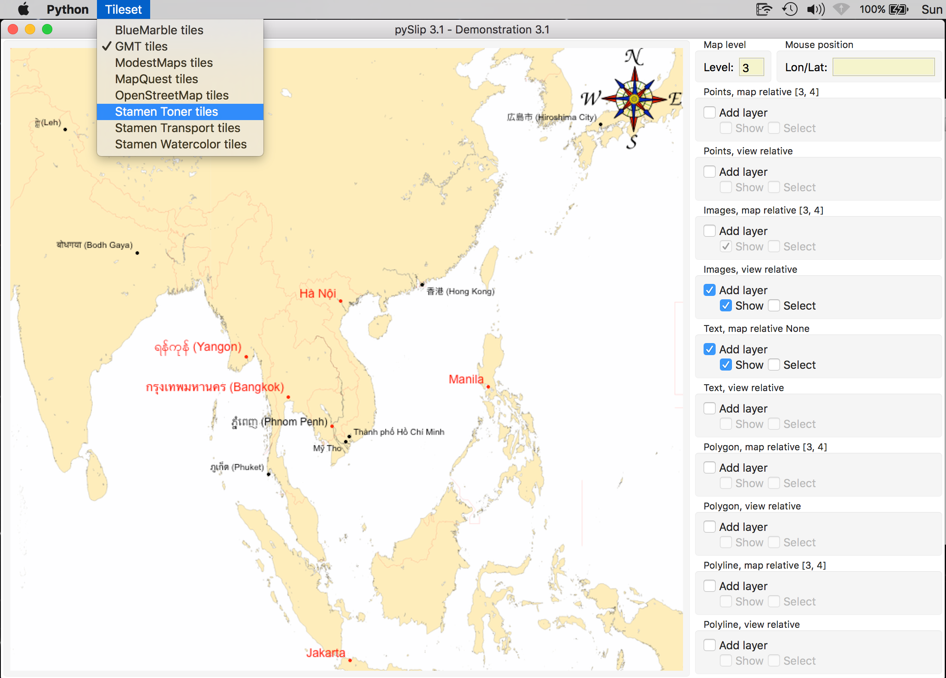Open the Apple menu
Image resolution: width=946 pixels, height=678 pixels.
(x=23, y=9)
